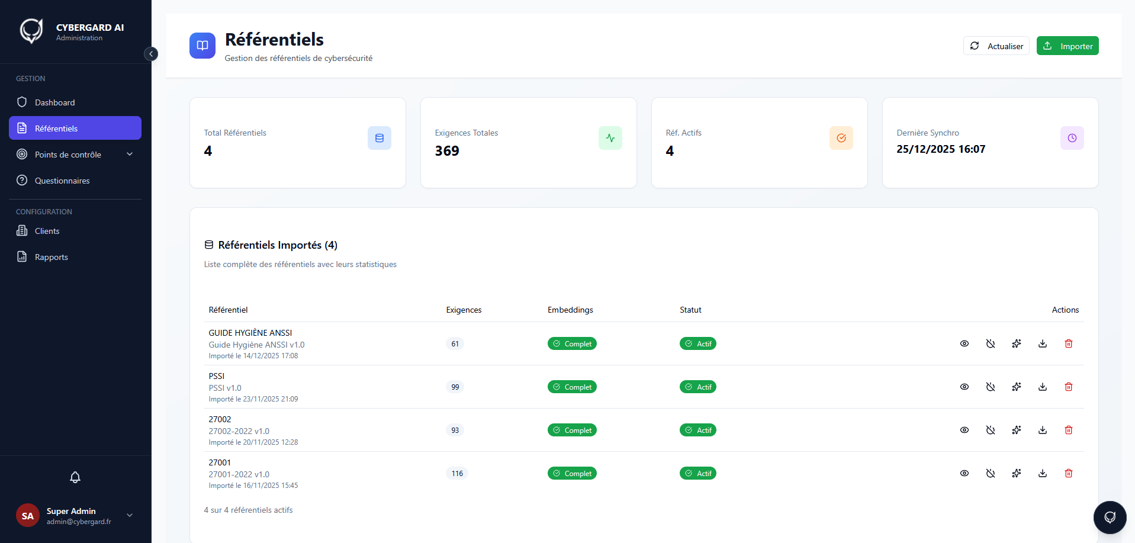Open the Rapports page
The image size is (1135, 543).
point(75,257)
